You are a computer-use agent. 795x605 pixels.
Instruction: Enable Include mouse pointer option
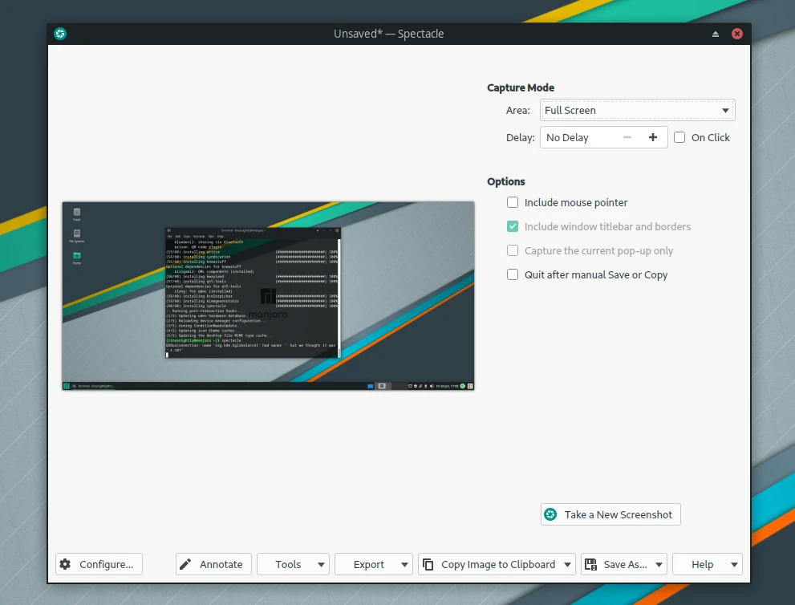point(513,202)
